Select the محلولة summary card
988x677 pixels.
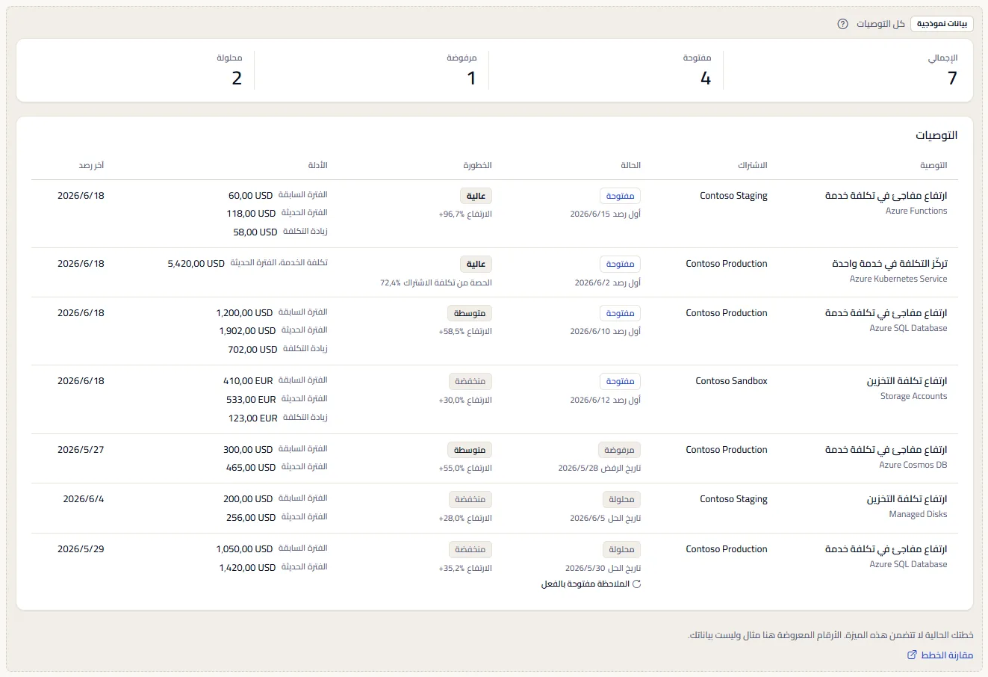(x=137, y=70)
